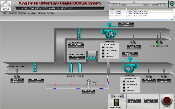
Task: Click Return Air Fan Trip indicator
Action: pos(103,54)
